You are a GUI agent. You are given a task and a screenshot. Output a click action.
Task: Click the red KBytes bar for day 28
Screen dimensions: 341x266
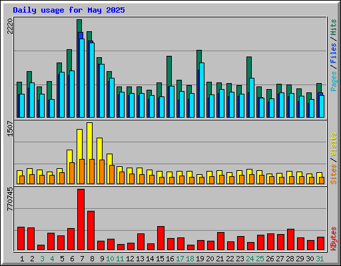pos(290,239)
